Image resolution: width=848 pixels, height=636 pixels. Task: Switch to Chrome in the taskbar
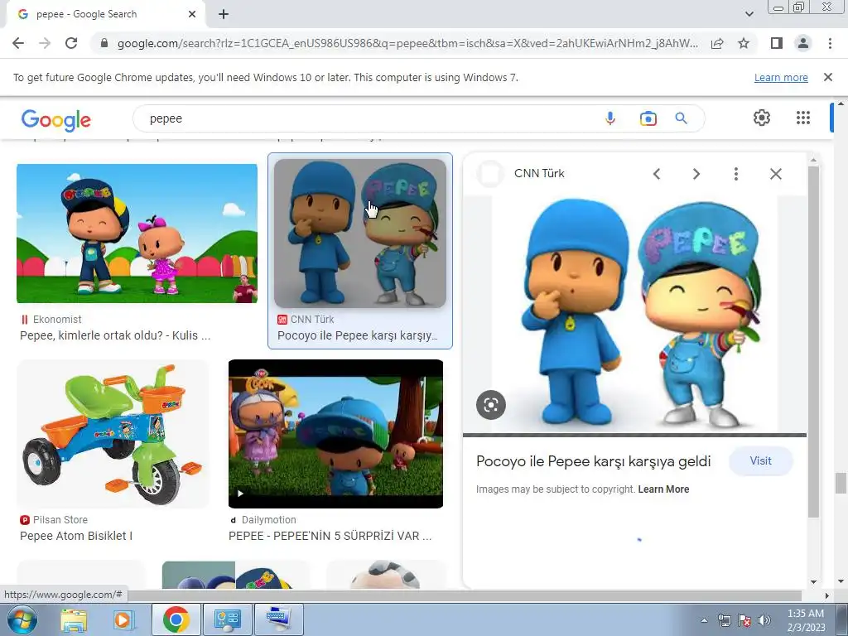176,619
